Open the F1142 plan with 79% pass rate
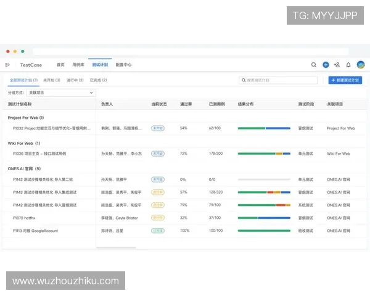Image resolution: width=370 pixels, height=296 pixels. coord(44,205)
